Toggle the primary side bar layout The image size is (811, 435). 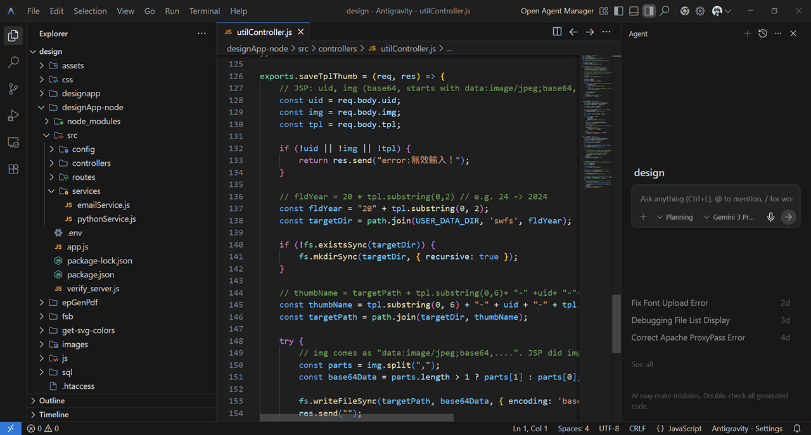pyautogui.click(x=618, y=11)
